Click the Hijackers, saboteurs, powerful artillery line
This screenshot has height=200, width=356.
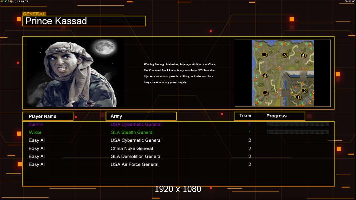[179, 76]
